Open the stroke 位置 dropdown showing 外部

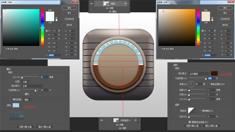point(26,81)
